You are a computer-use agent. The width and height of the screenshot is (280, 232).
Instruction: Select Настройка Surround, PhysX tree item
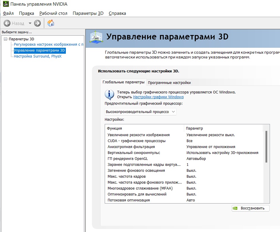pyautogui.click(x=38, y=56)
